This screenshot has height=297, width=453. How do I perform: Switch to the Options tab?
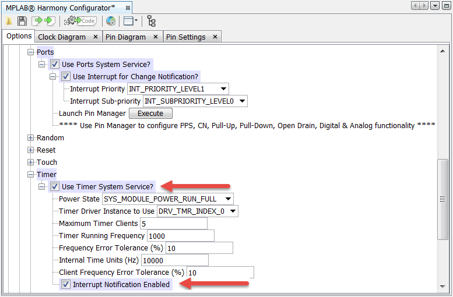tap(19, 36)
